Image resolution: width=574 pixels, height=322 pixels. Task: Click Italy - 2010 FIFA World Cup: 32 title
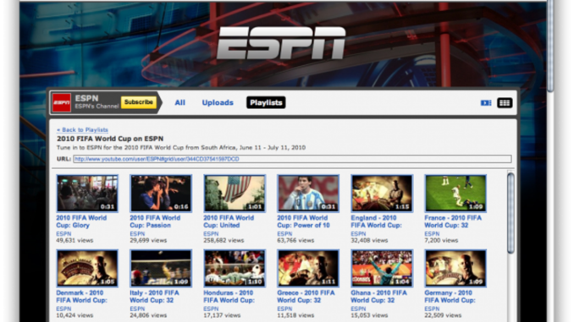154,297
